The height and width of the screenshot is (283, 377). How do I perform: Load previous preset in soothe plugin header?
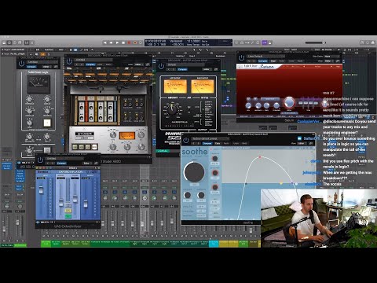pos(194,143)
